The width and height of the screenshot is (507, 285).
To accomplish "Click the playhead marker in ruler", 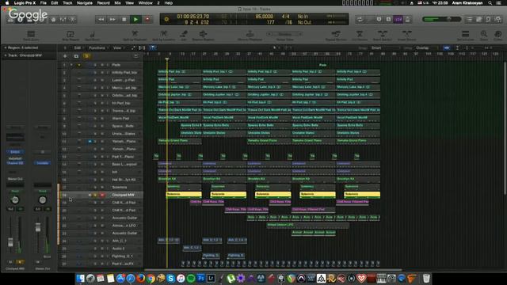I will [x=167, y=59].
